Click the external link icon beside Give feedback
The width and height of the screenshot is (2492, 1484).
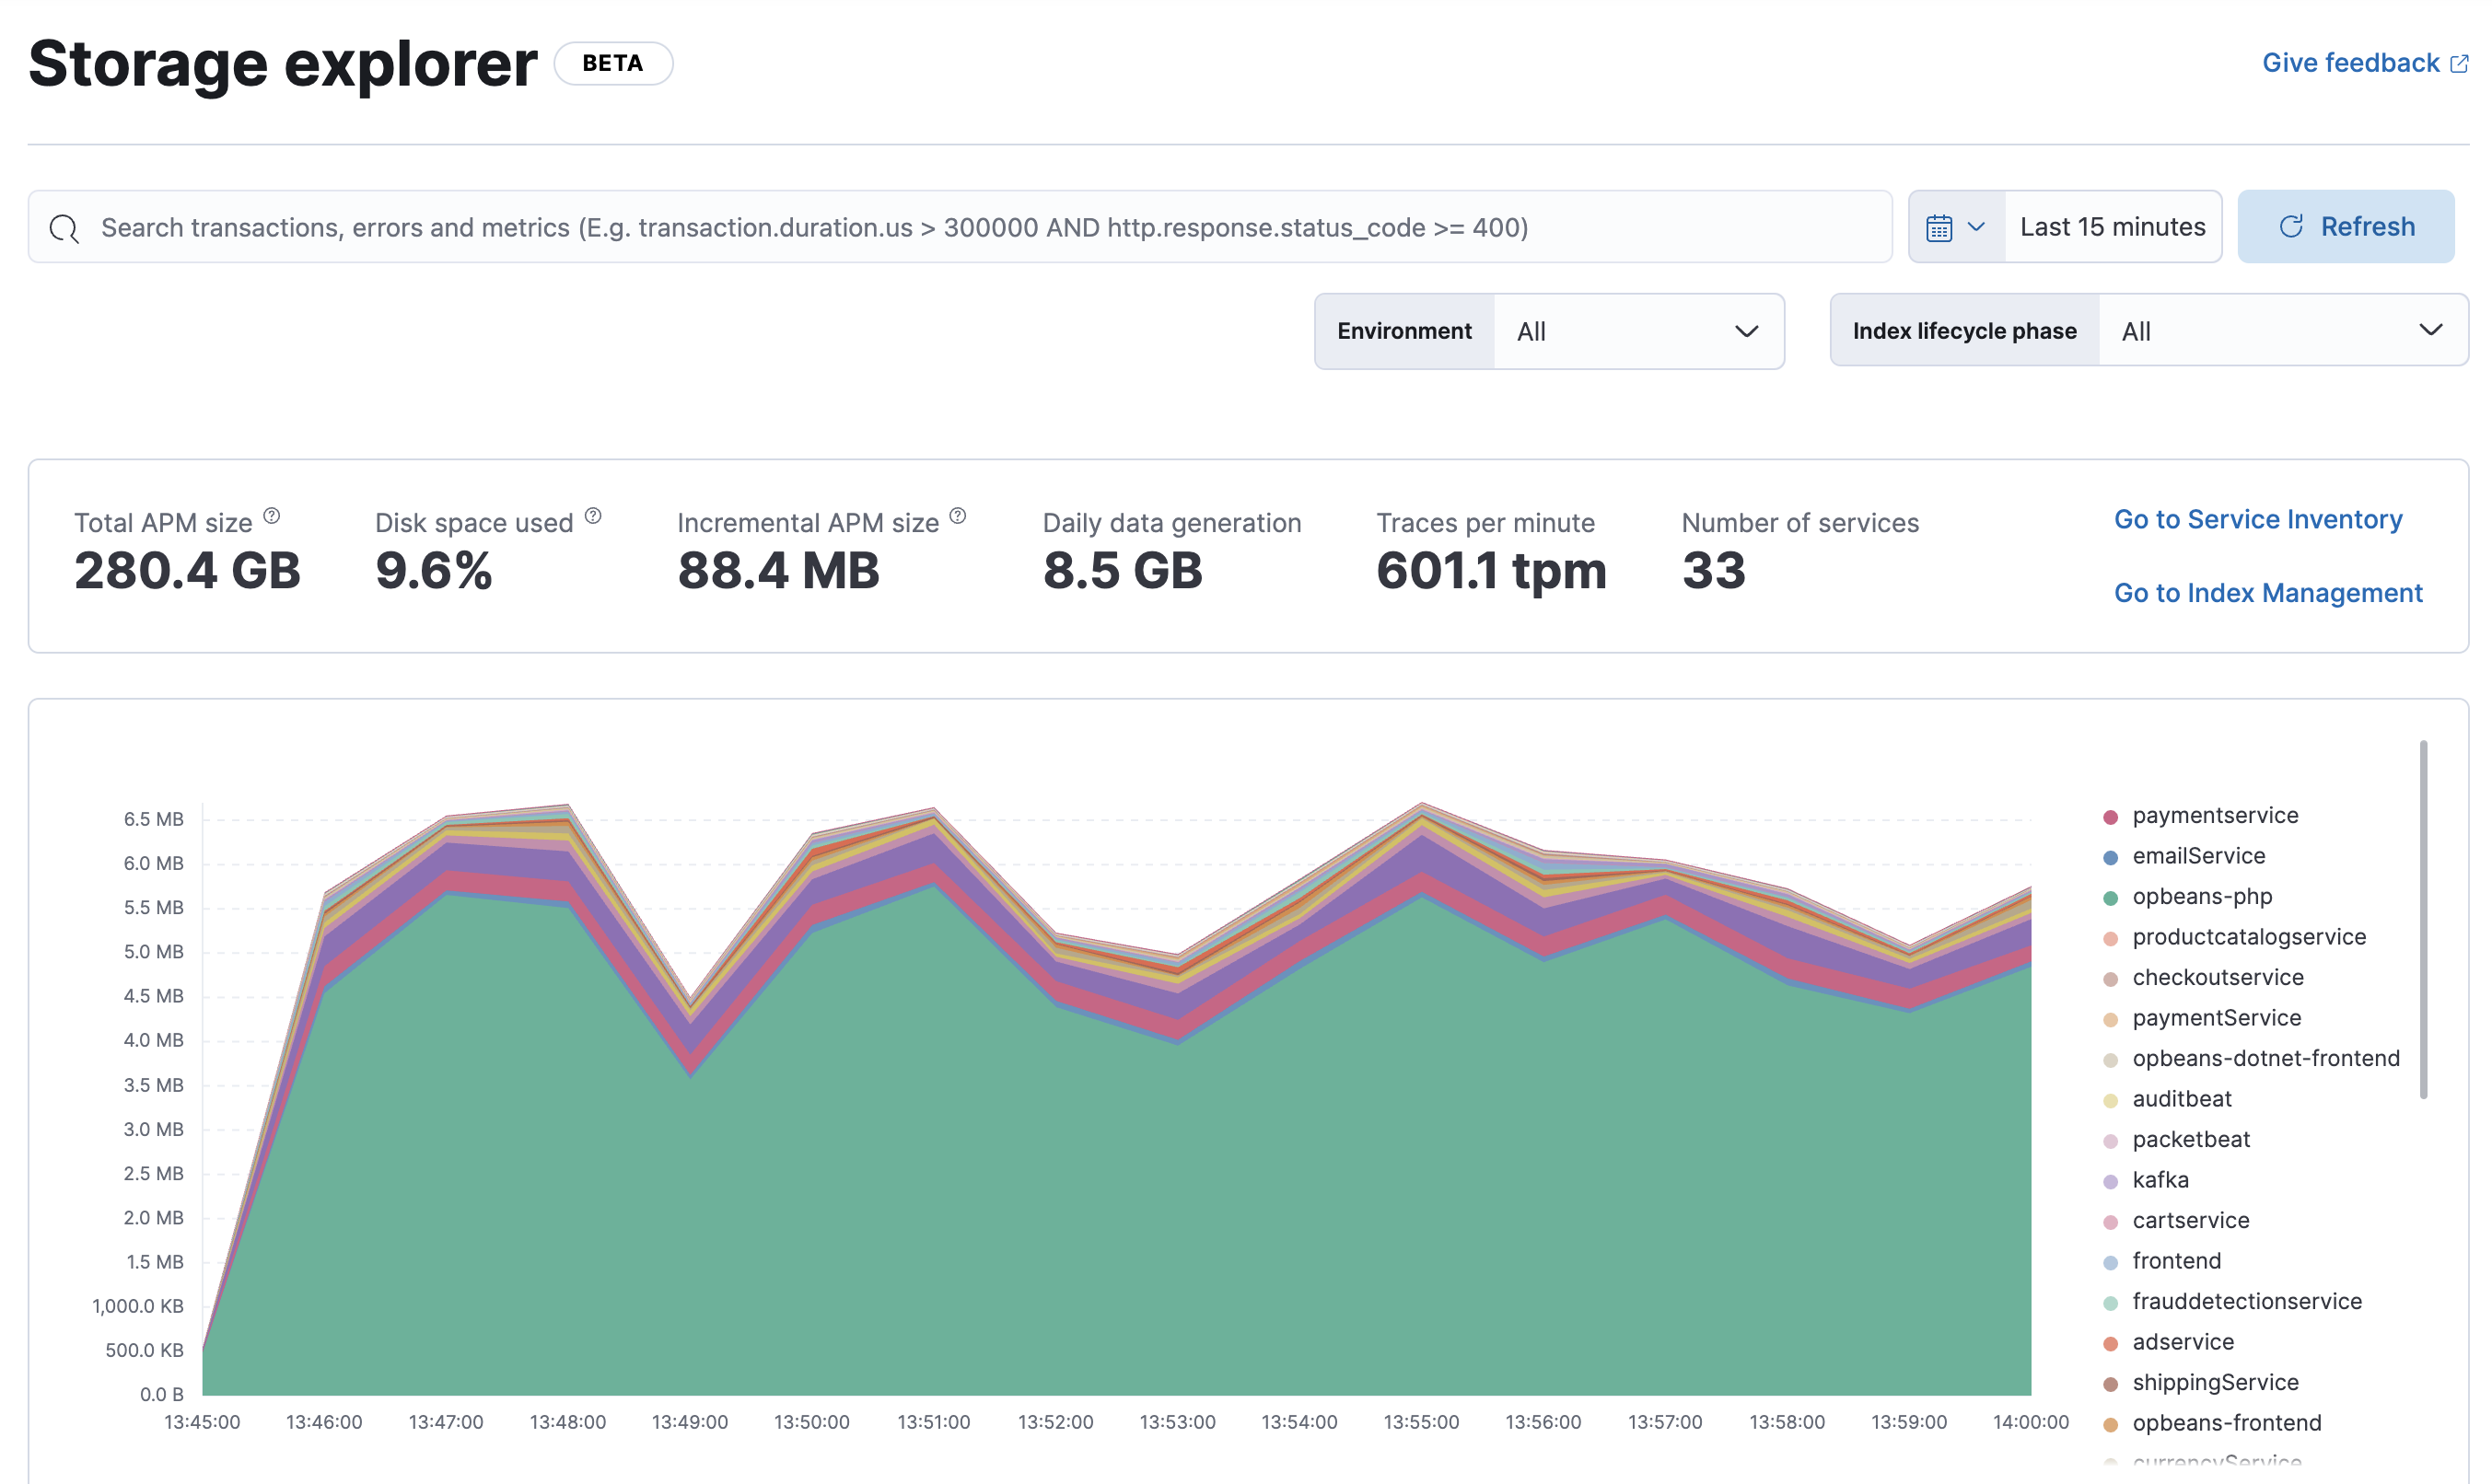pyautogui.click(x=2460, y=62)
